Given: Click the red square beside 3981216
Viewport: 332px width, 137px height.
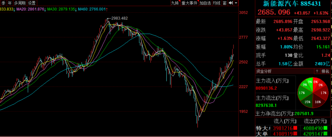Looking at the screenshot, I should [295, 128].
